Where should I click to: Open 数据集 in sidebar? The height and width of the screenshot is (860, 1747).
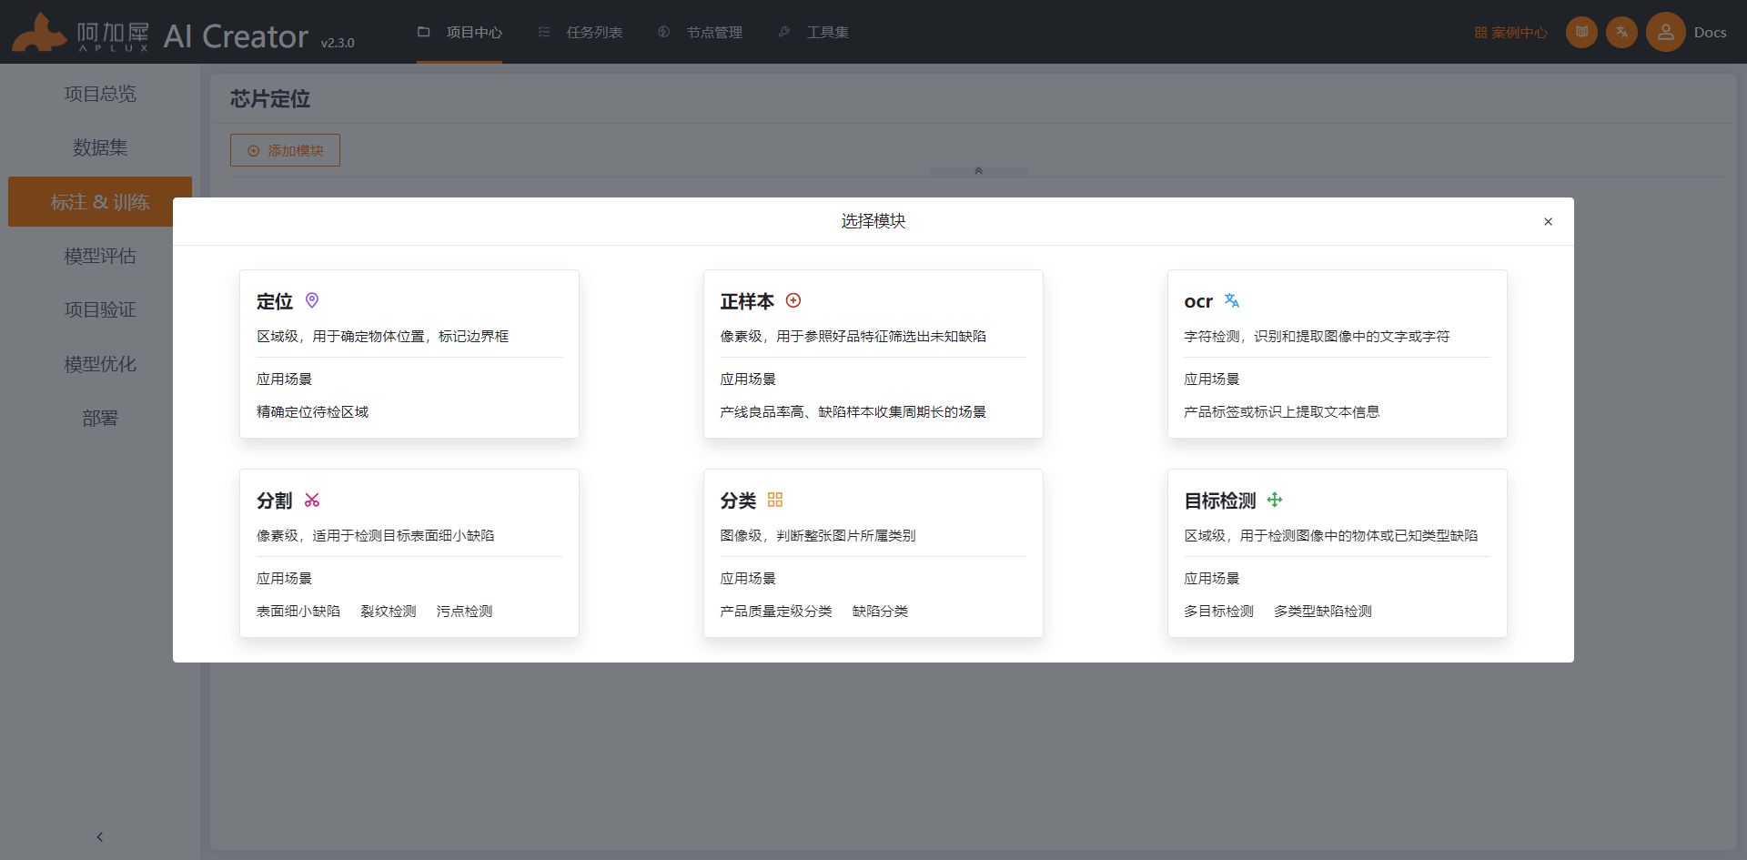(100, 147)
